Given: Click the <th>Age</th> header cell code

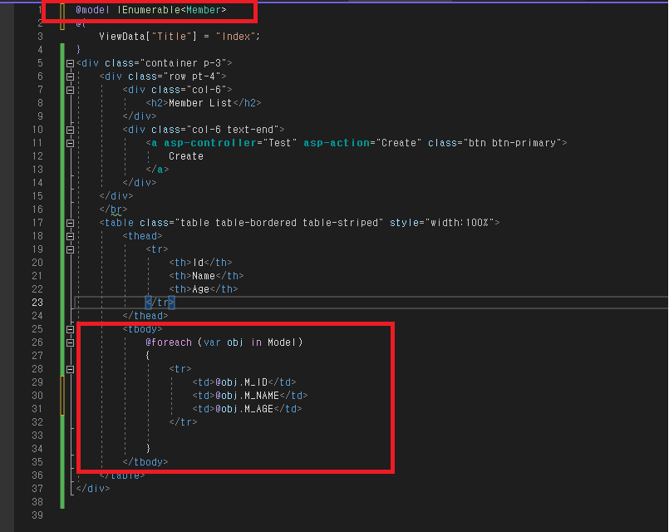Looking at the screenshot, I should 204,289.
